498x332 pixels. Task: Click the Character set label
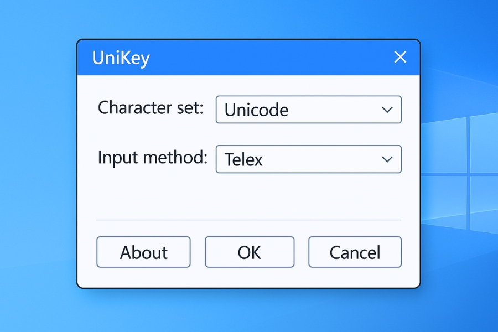tap(150, 108)
